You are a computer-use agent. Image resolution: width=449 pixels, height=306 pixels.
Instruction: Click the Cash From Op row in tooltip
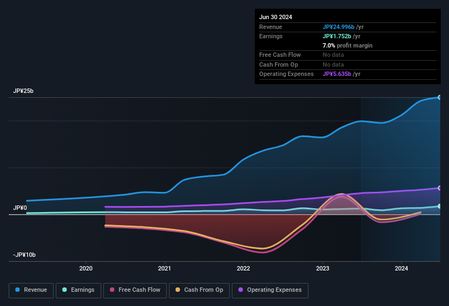(348, 64)
